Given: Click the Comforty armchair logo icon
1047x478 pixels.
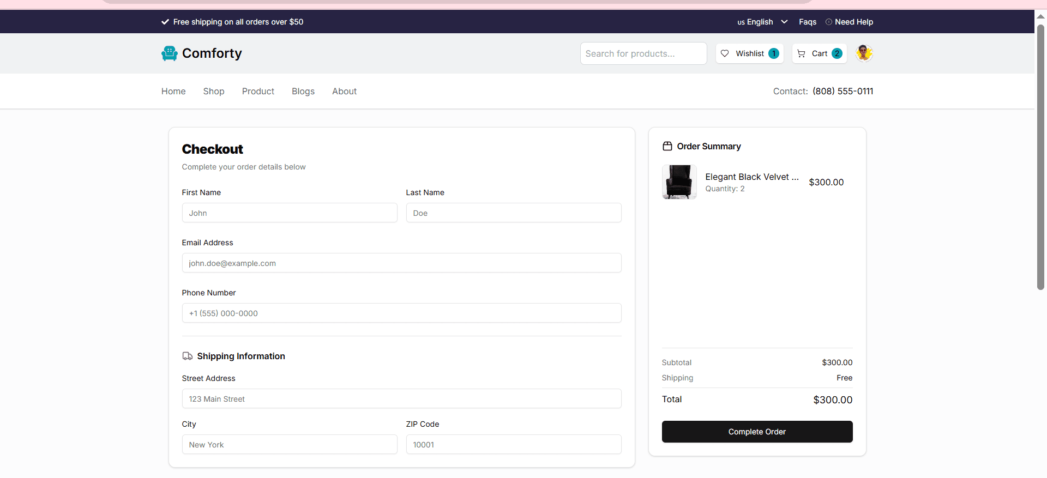Looking at the screenshot, I should tap(170, 53).
